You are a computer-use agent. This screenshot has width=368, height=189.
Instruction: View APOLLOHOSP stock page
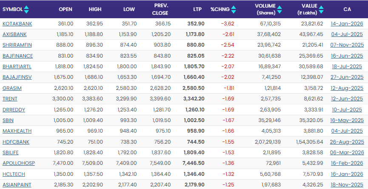[18, 163]
